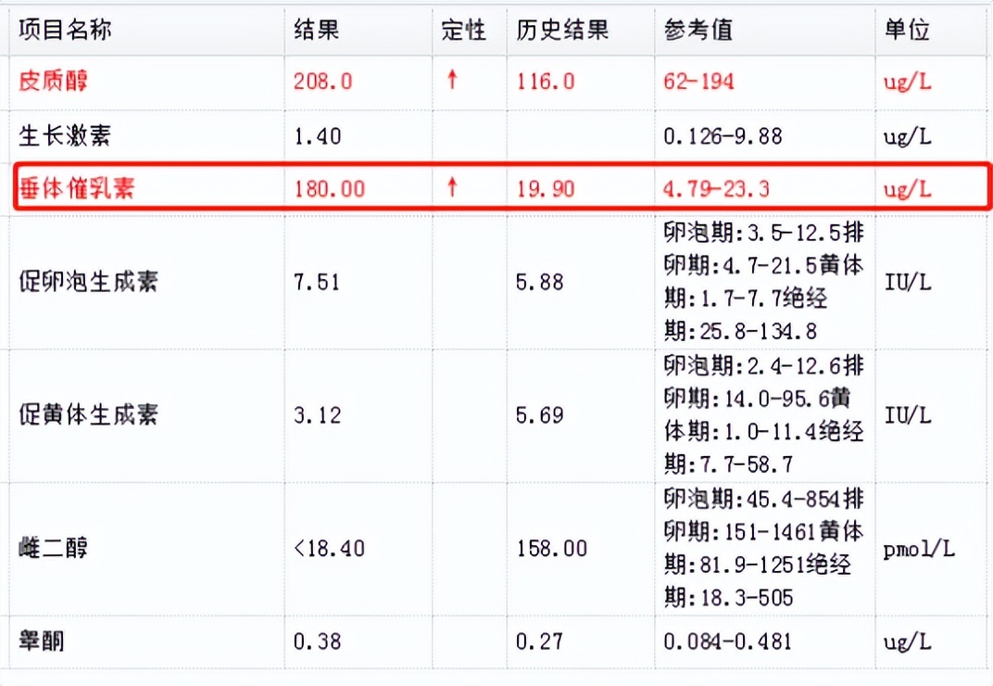This screenshot has height=686, width=993.
Task: Click the up arrow beside 皮质醇 result
Action: 451,82
